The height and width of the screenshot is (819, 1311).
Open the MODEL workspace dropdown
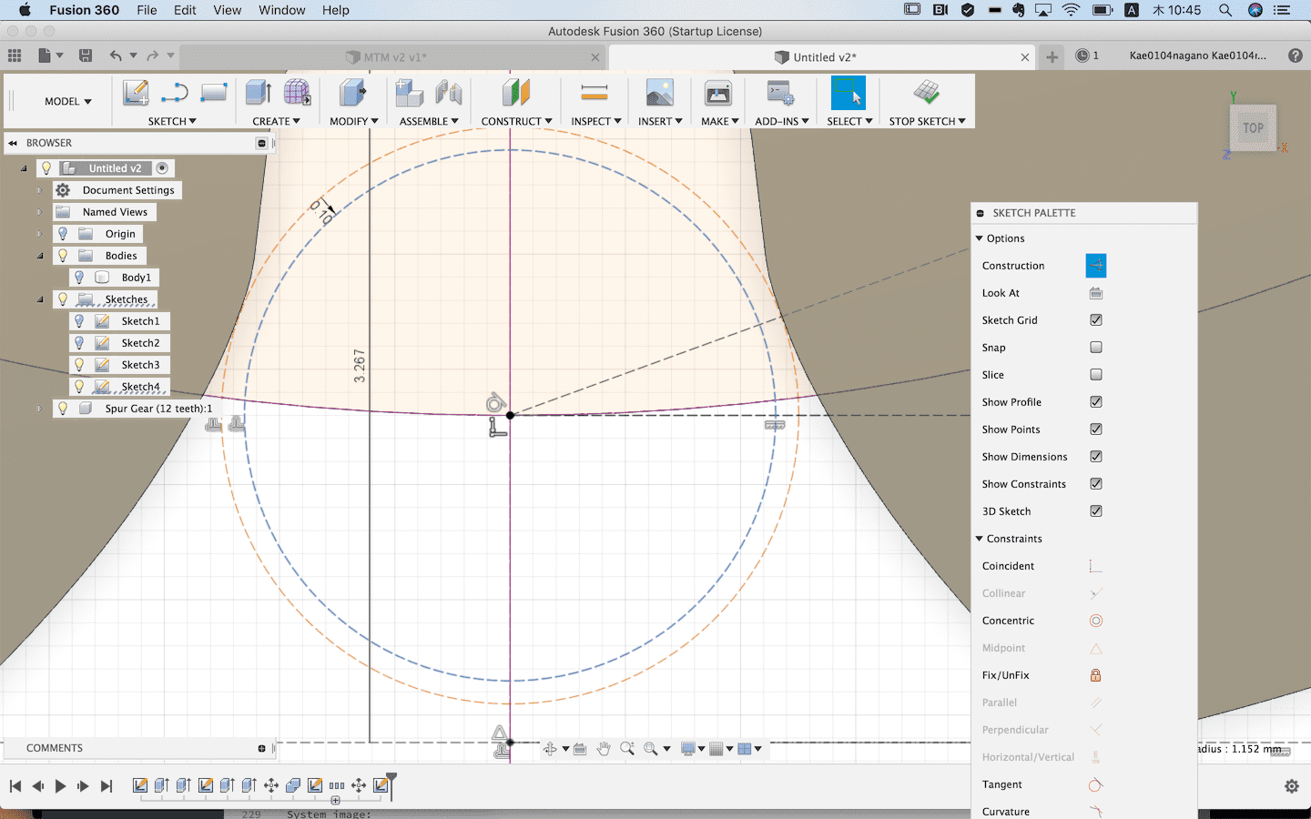(68, 101)
